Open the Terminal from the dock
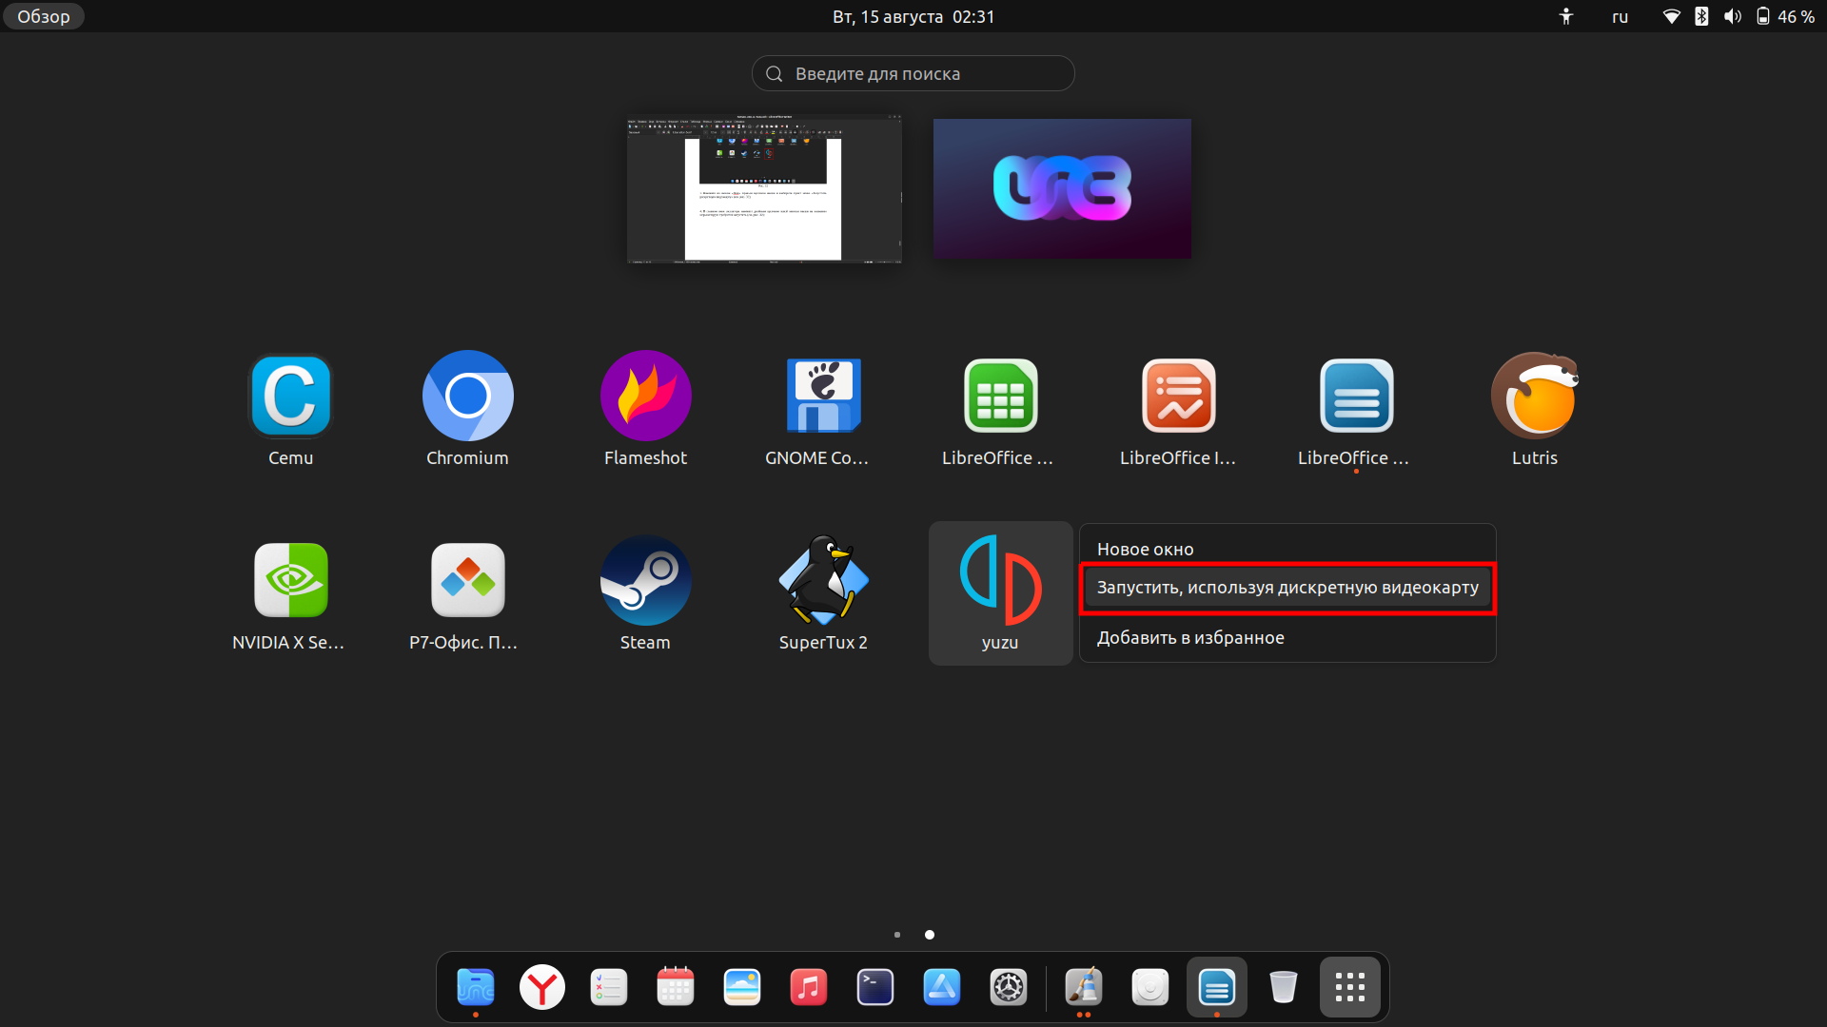The image size is (1827, 1027). (875, 987)
